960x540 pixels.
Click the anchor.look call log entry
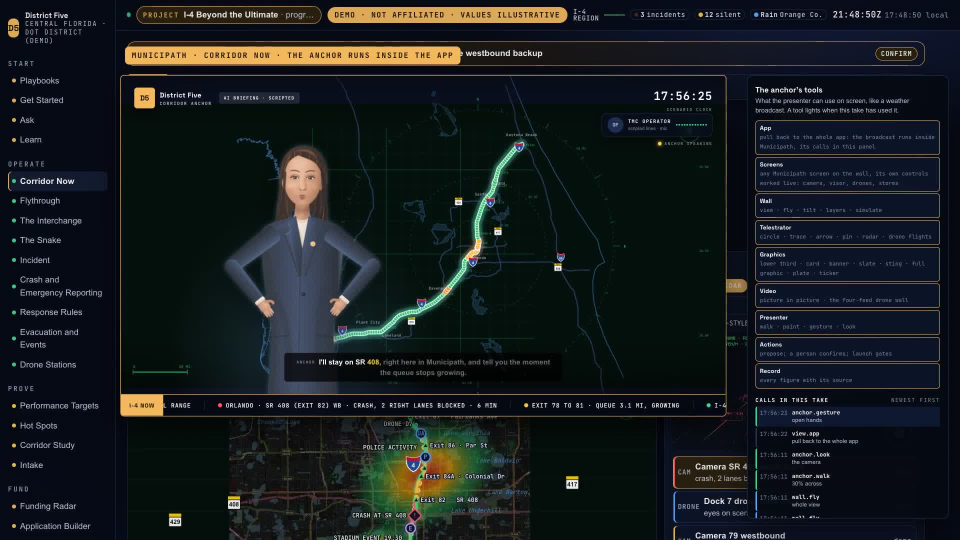(847, 458)
